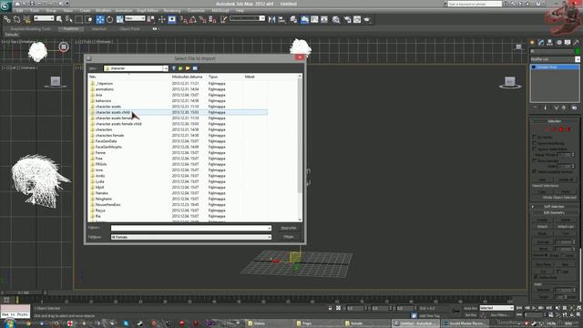The width and height of the screenshot is (583, 328).
Task: Switch to the Object Paint ribbon tab
Action: [x=129, y=28]
